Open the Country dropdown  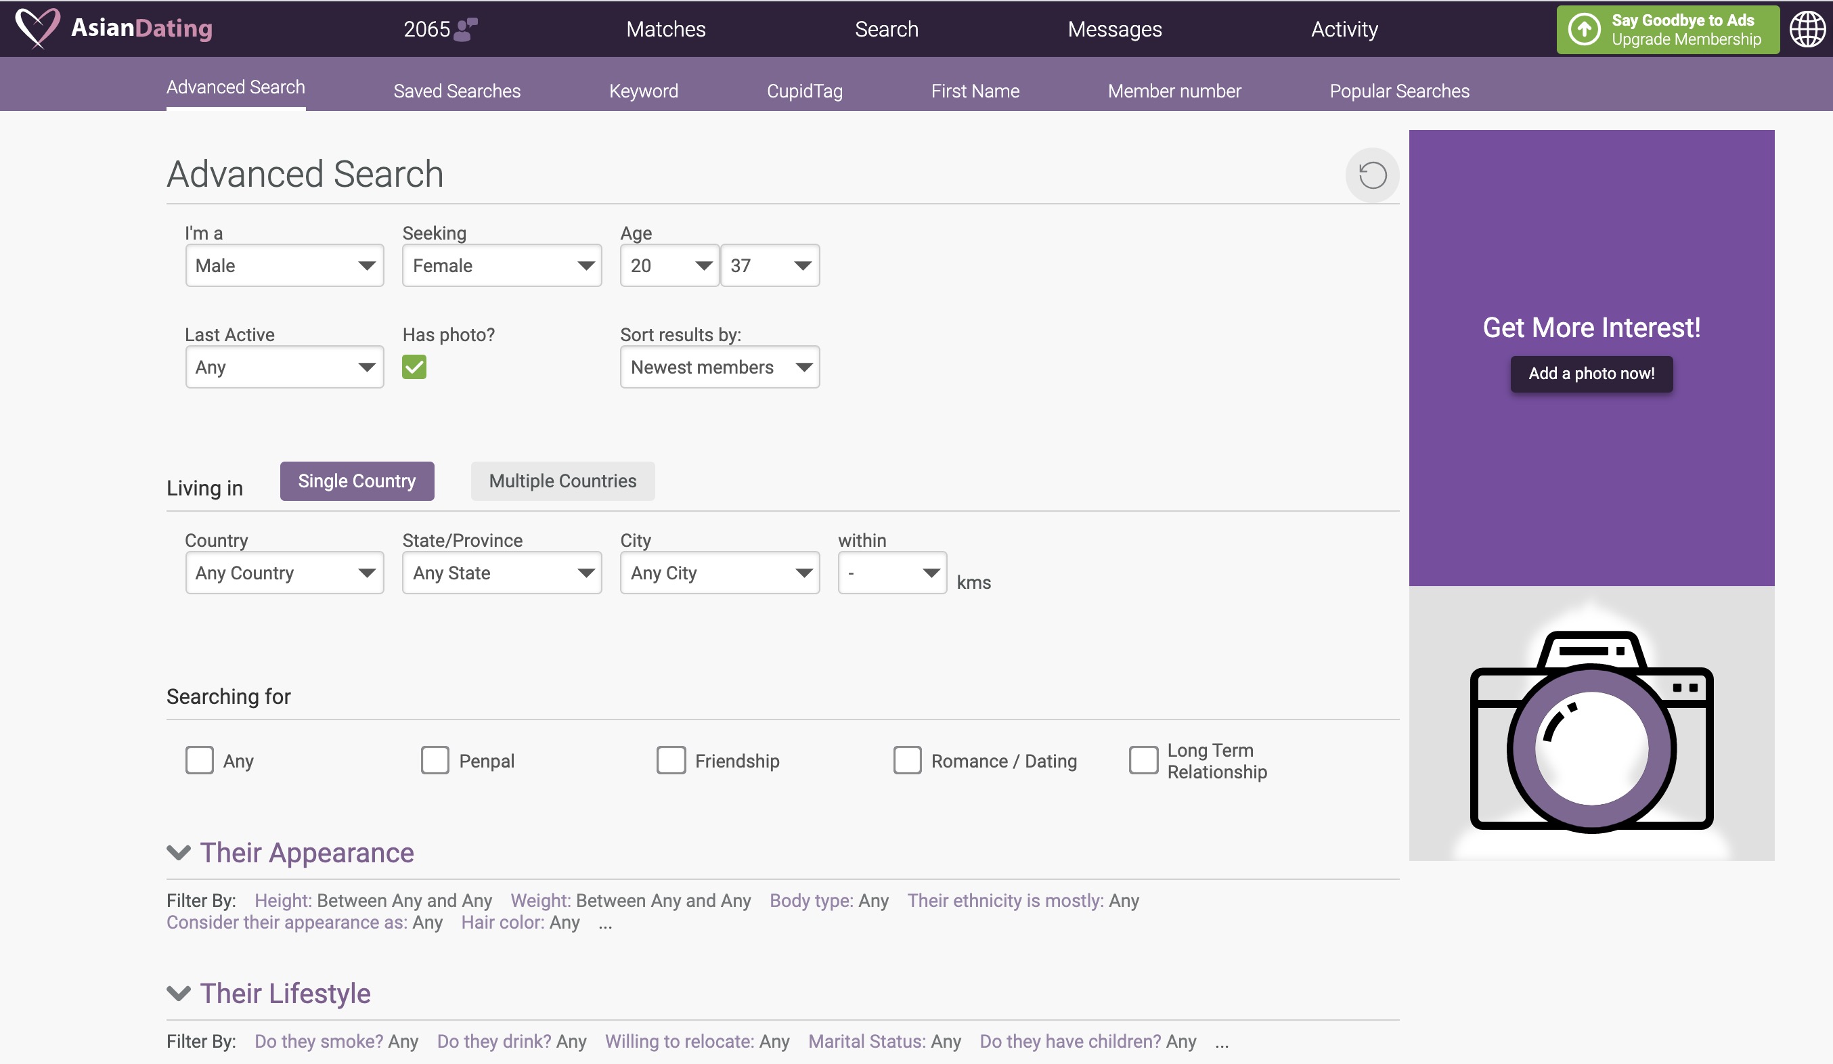coord(284,573)
